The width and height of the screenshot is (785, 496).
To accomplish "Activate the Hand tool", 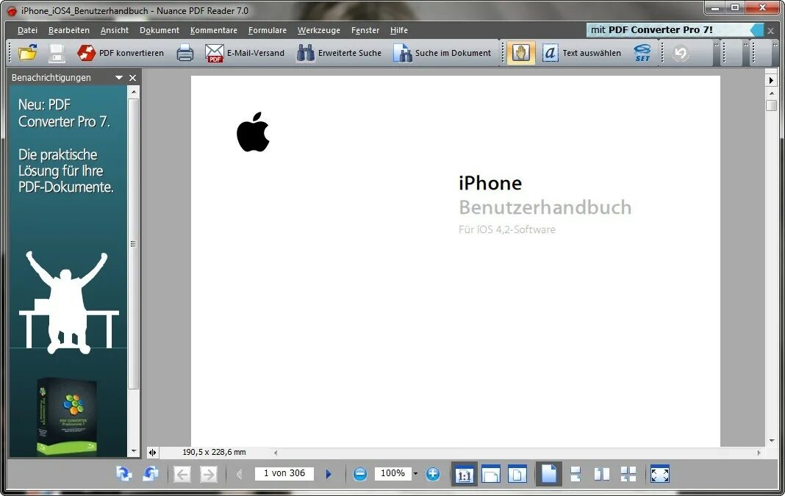I will [520, 53].
